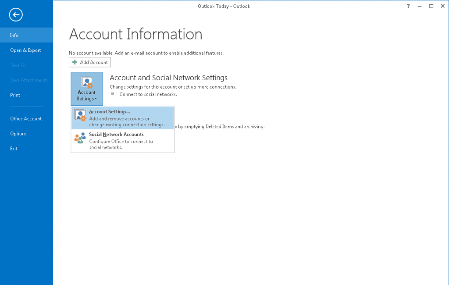This screenshot has width=449, height=285.
Task: Click the Account Settings gear-people icon
Action: pyautogui.click(x=86, y=82)
